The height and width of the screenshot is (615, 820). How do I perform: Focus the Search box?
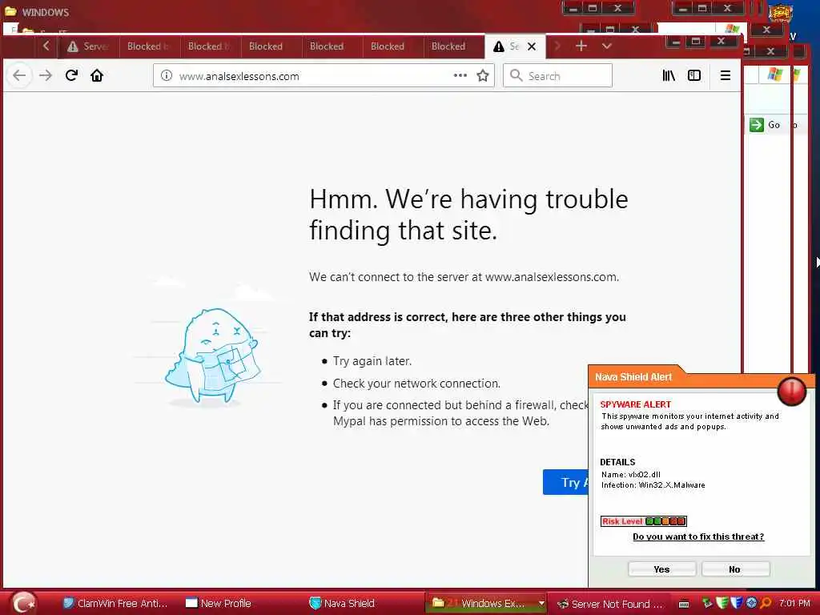[557, 76]
